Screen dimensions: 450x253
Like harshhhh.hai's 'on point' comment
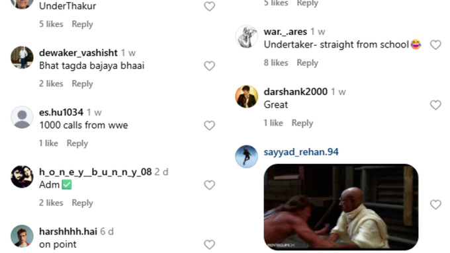210,244
